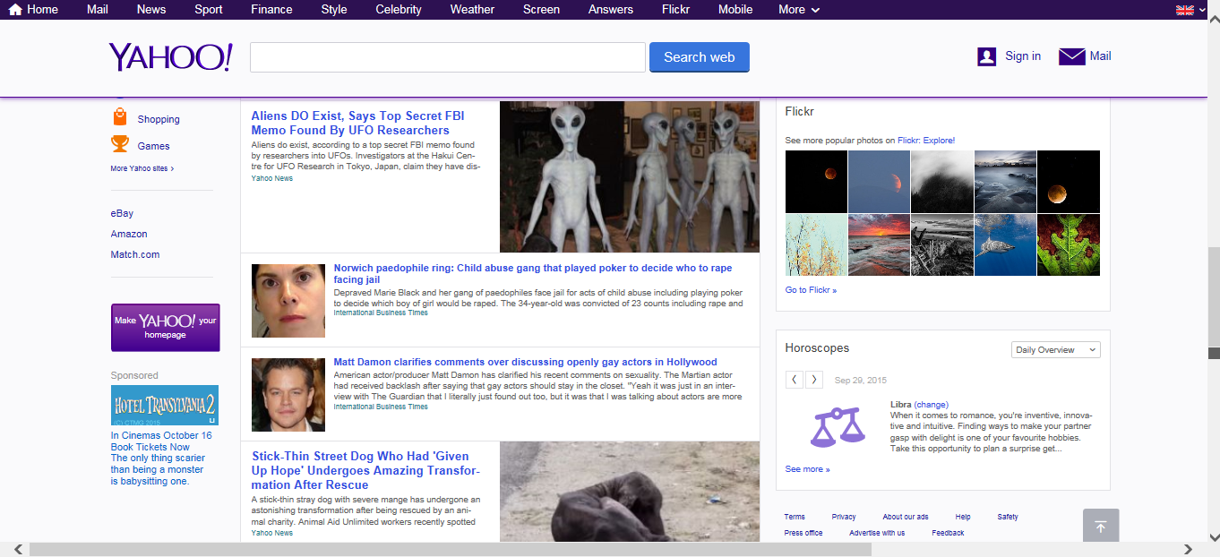1220x557 pixels.
Task: Open the aliens article photo
Action: coord(630,176)
